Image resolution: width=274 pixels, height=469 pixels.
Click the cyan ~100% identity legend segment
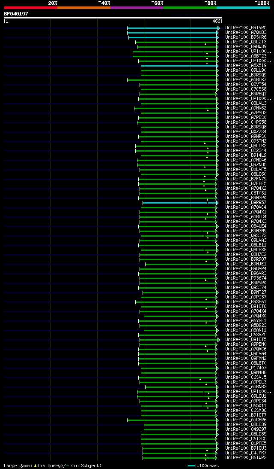pos(243,7)
